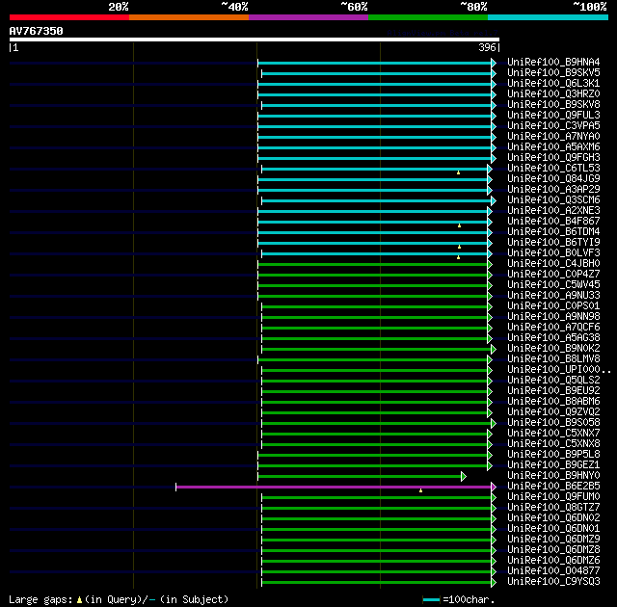
Task: Click the yellow gap marker below the UniRef100_B0LVF3 bar
Action: tap(459, 257)
